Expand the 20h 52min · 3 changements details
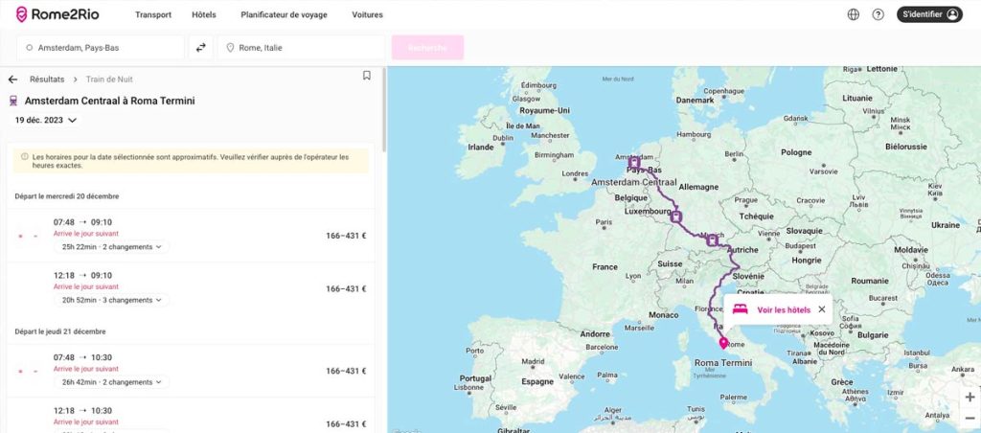The image size is (981, 433). point(112,300)
